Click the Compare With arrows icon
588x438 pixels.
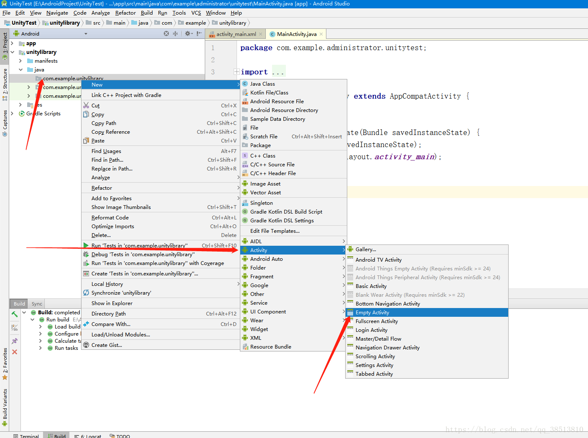[x=86, y=324]
